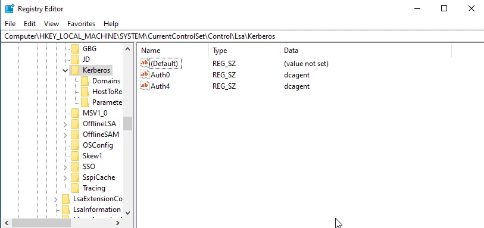Screen dimensions: 484x228
Task: Click the OfflineLSA folder icon
Action: click(75, 124)
